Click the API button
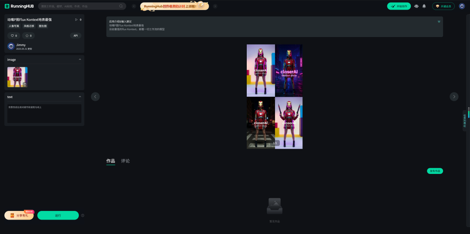The height and width of the screenshot is (234, 470). tap(76, 36)
